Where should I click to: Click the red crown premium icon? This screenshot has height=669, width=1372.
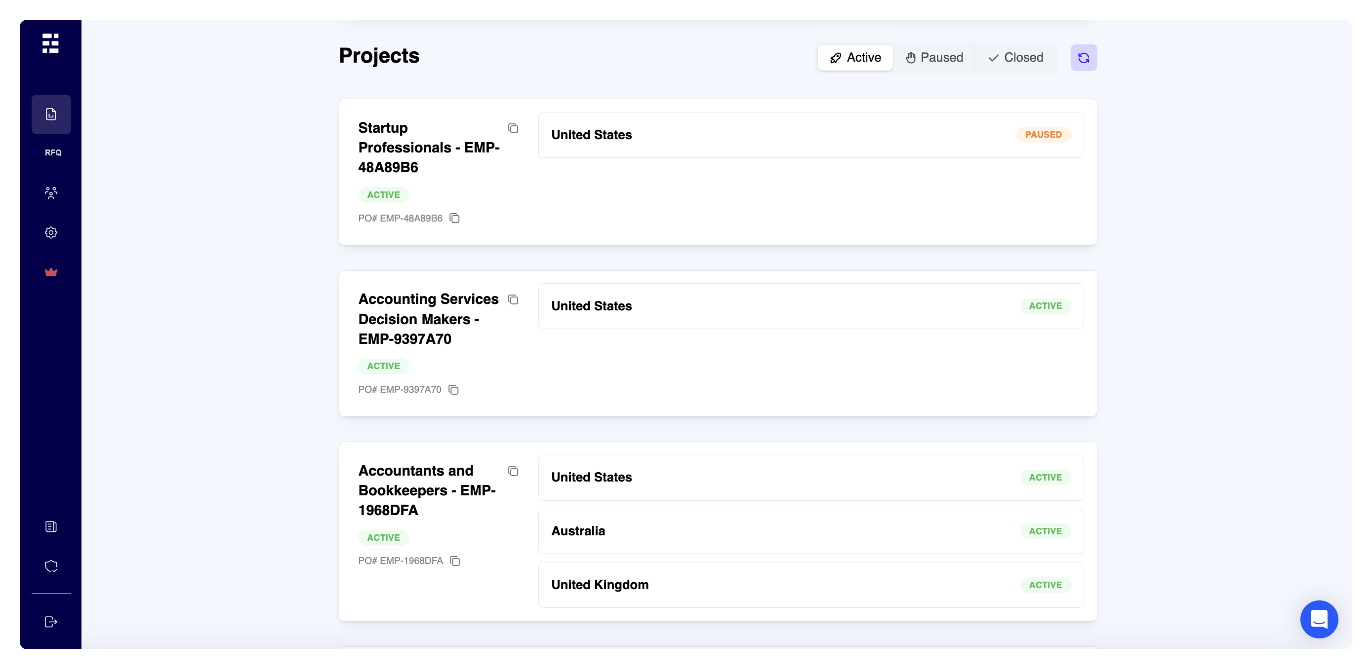click(51, 272)
